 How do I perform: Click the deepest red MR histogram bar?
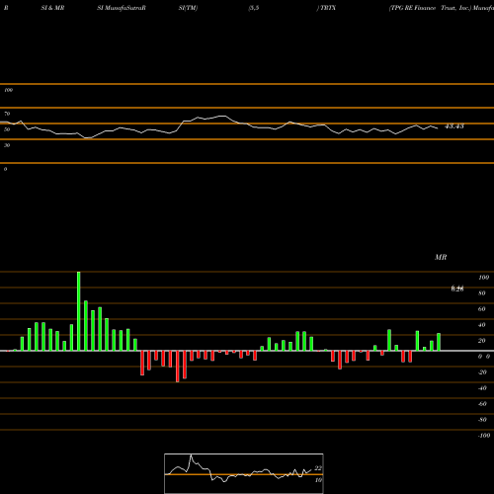tap(178, 367)
